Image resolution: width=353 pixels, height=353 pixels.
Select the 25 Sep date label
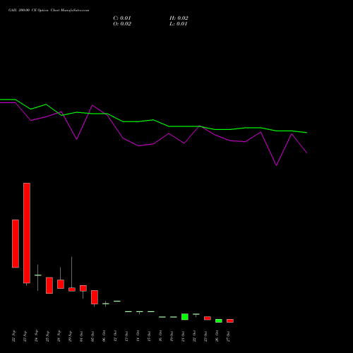point(47,336)
